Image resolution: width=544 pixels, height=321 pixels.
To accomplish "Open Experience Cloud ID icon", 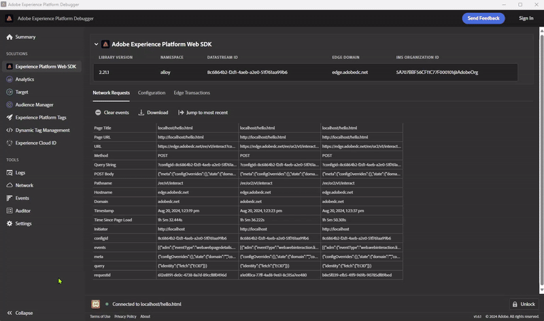I will (10, 143).
